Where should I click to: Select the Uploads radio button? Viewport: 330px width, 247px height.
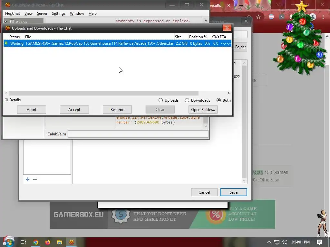tap(169, 100)
